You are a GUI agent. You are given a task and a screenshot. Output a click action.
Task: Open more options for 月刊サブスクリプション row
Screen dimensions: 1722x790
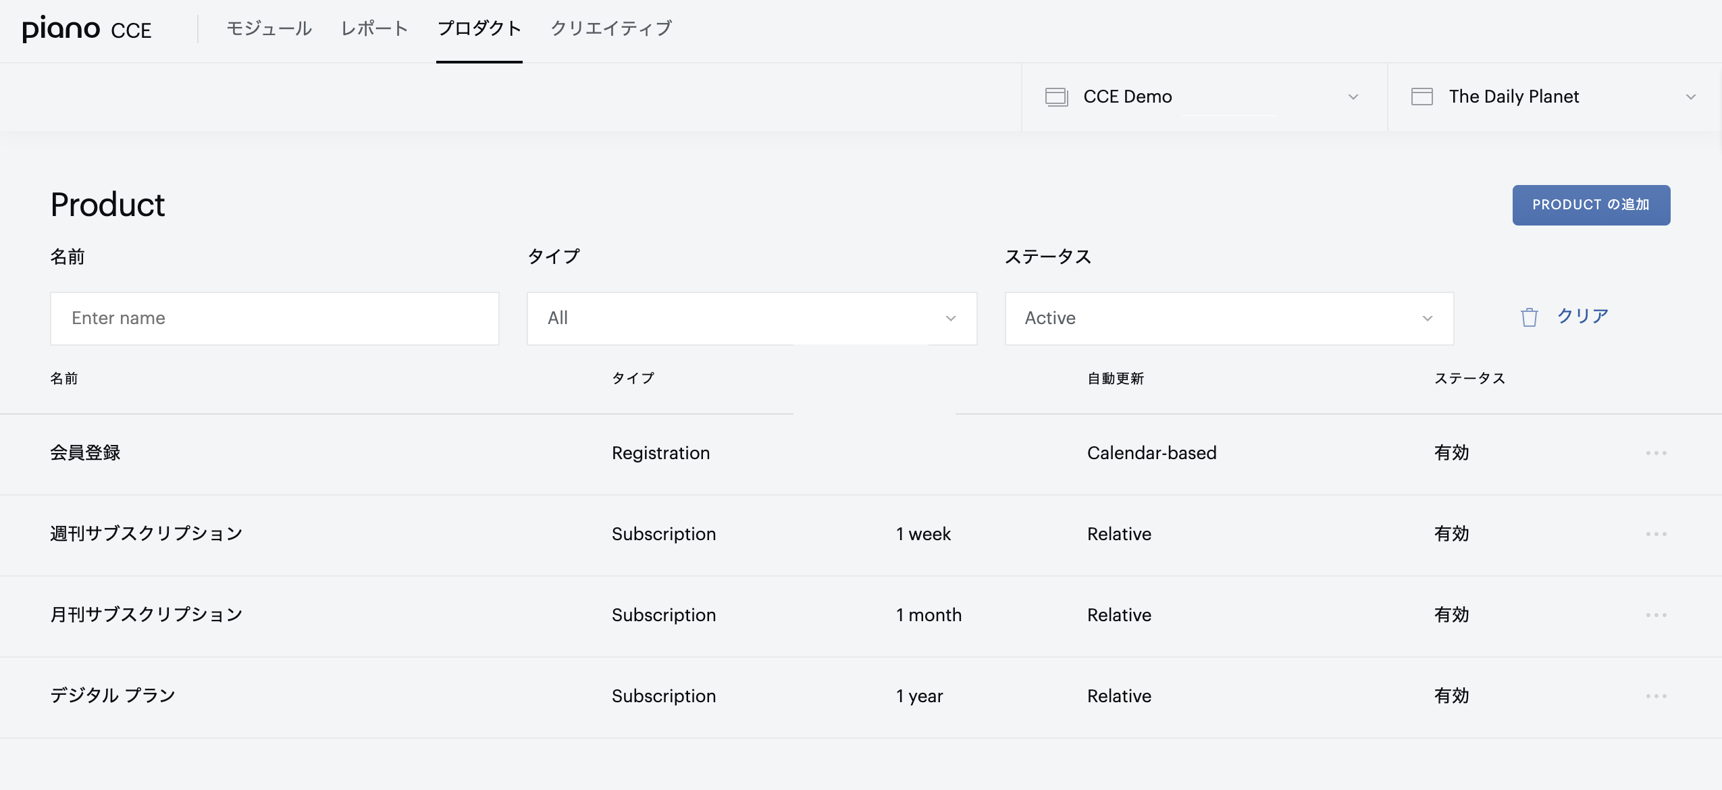point(1656,615)
